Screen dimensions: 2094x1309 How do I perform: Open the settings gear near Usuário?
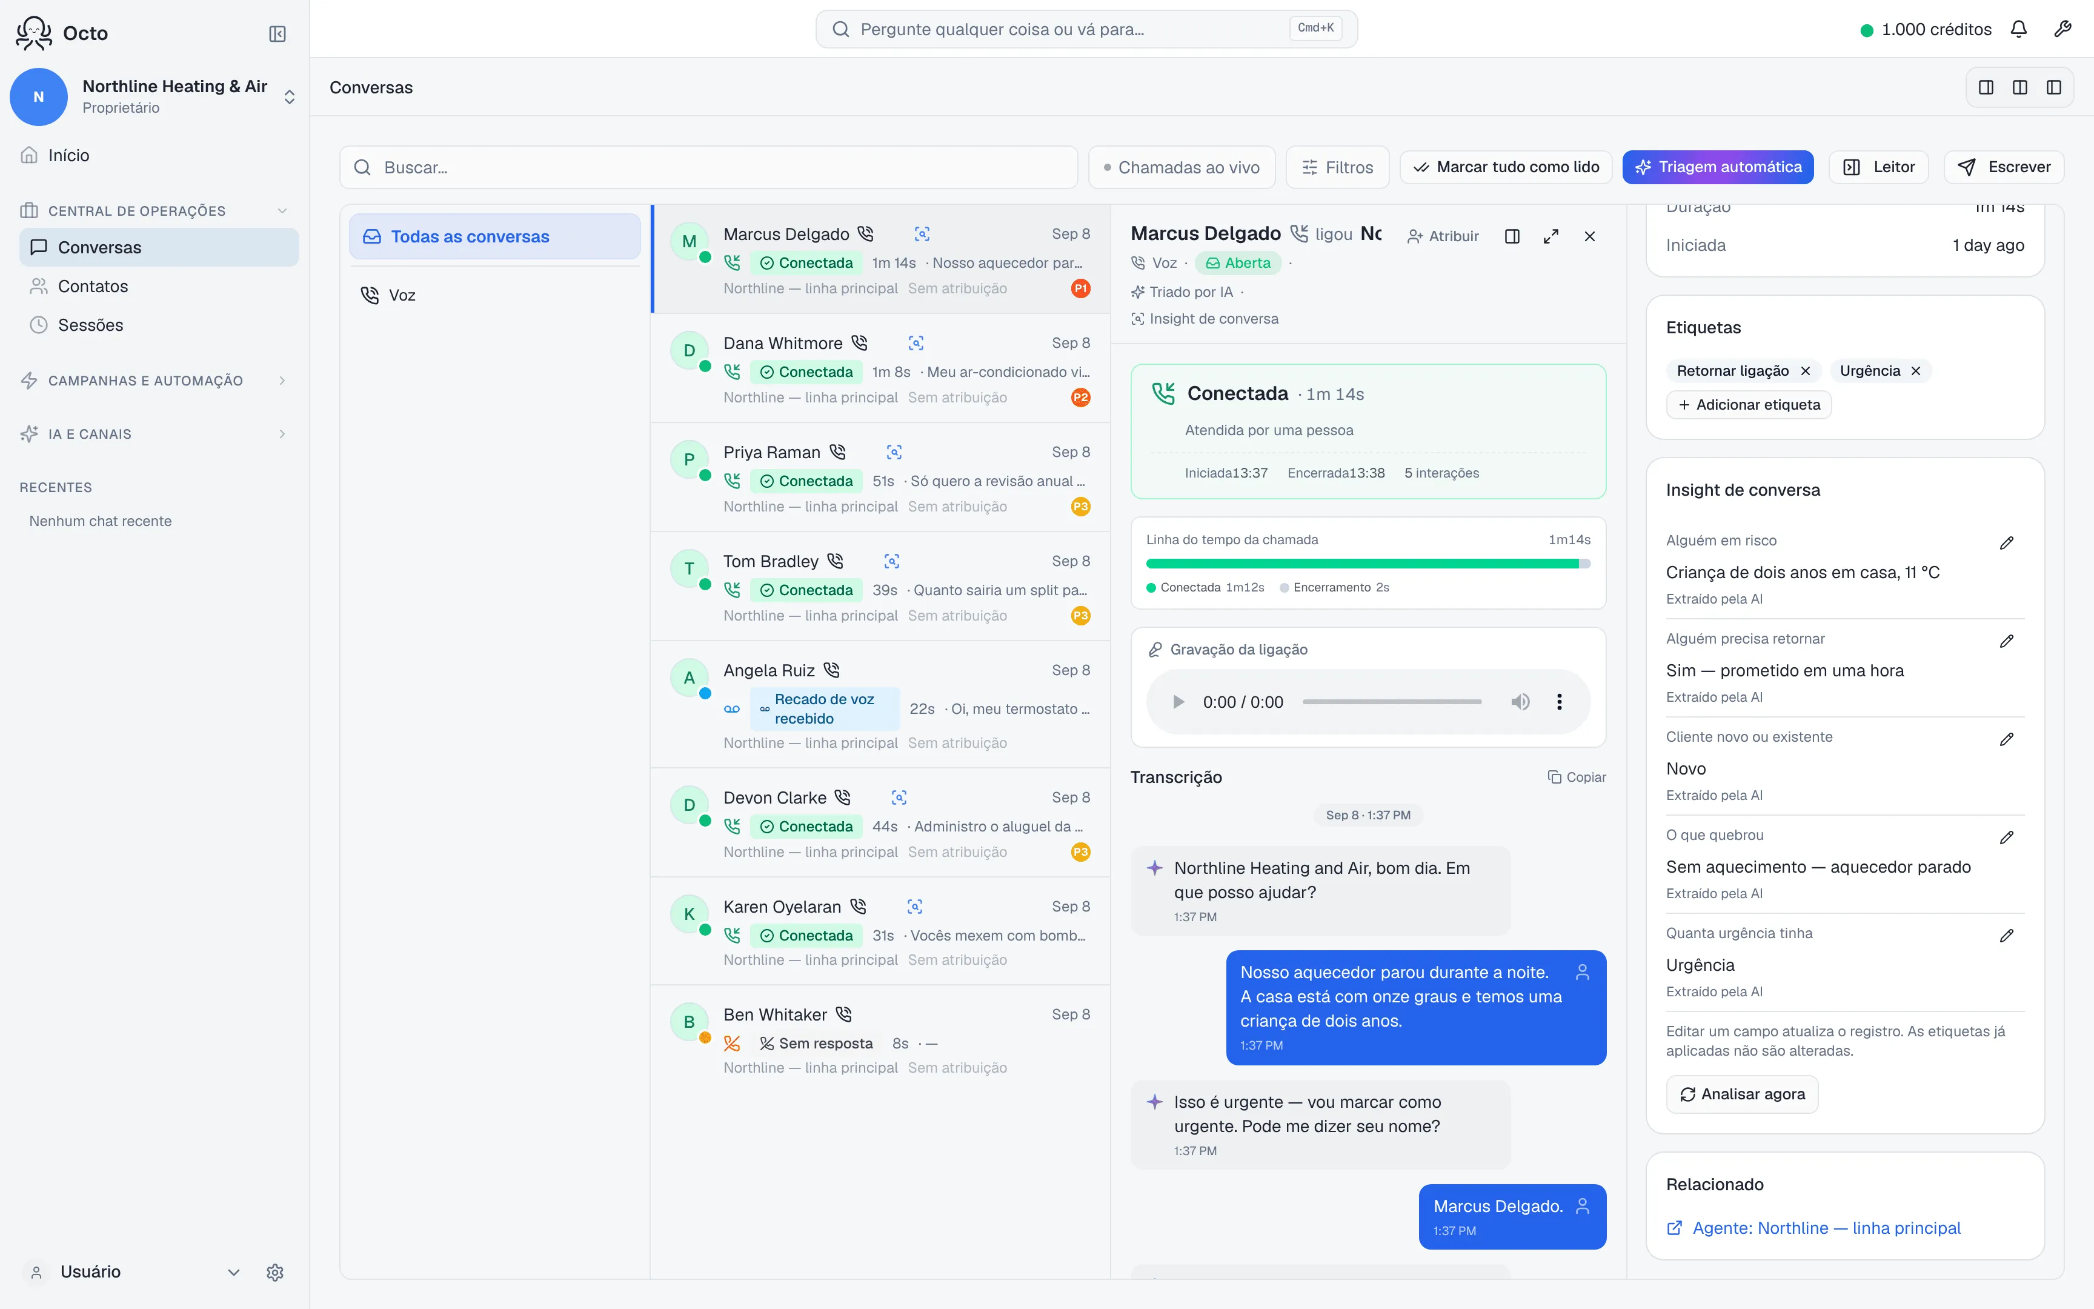coord(275,1272)
